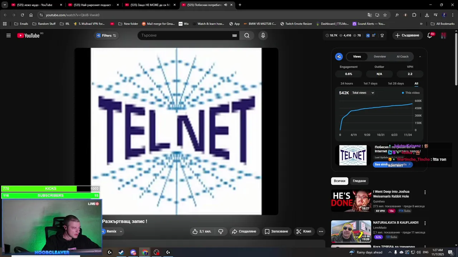Bookmark this page with the star
Viewport: 458px width, 257px height.
(385, 15)
